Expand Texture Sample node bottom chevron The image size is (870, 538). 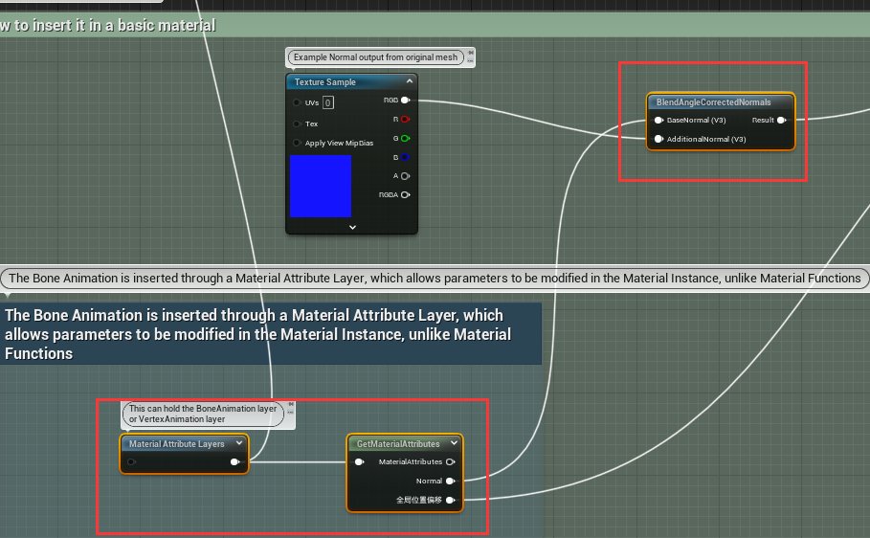[352, 227]
